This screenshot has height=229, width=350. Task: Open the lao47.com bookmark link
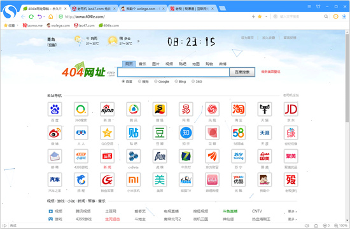pos(85,25)
